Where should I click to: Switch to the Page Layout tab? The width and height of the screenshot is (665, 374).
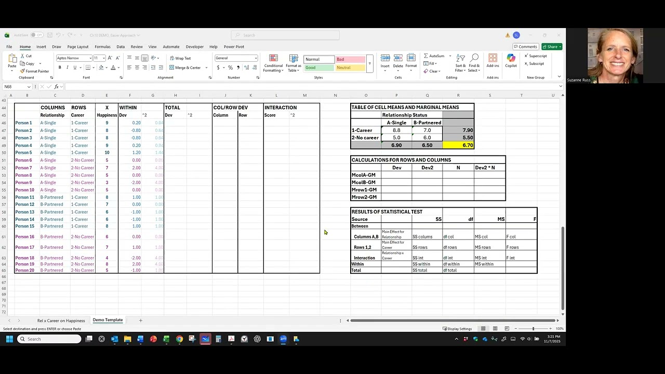[77, 47]
